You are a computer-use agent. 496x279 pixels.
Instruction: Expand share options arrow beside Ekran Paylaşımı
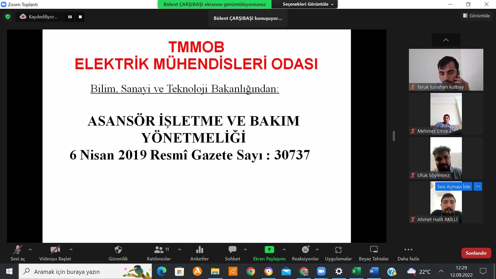click(x=284, y=250)
